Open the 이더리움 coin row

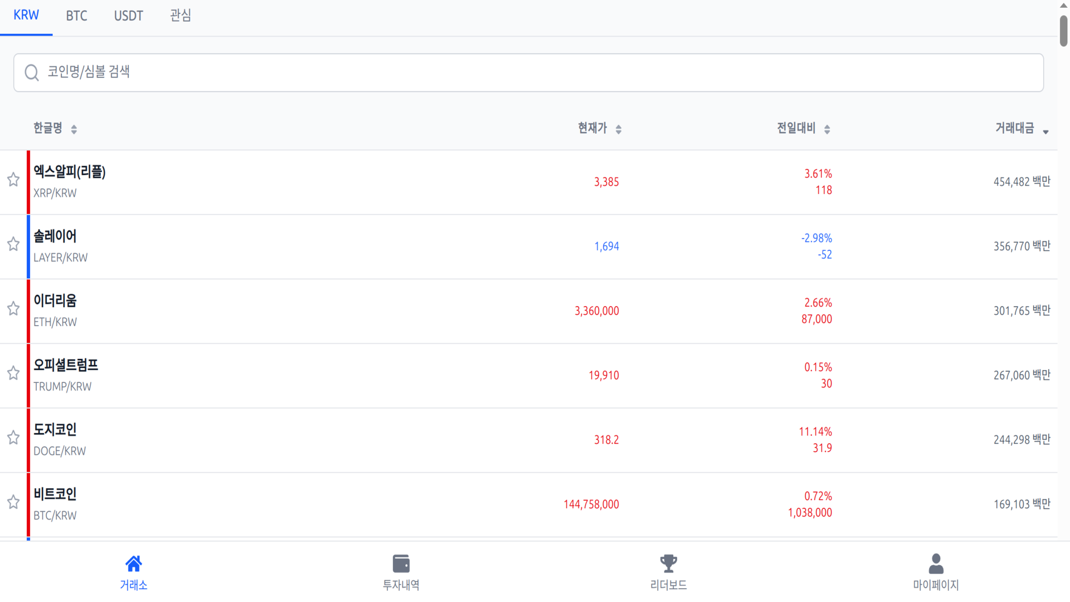coord(528,311)
